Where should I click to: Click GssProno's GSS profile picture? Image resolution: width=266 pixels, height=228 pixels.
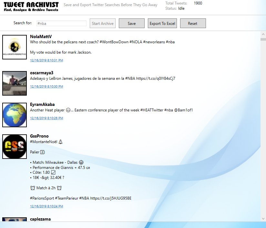coord(14,146)
